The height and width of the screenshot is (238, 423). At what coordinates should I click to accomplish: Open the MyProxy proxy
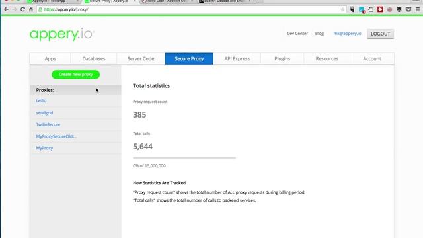[44, 148]
